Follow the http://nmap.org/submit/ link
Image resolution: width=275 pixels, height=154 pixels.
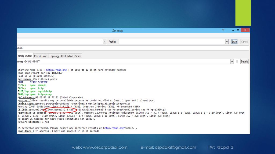(x=119, y=128)
